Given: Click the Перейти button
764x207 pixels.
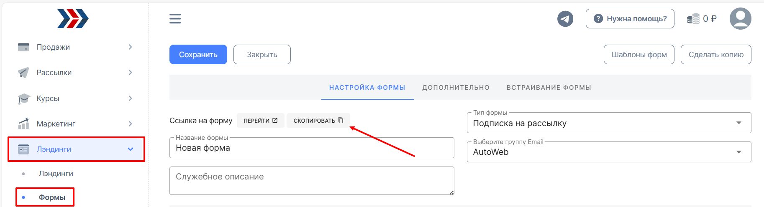Looking at the screenshot, I should (x=261, y=121).
